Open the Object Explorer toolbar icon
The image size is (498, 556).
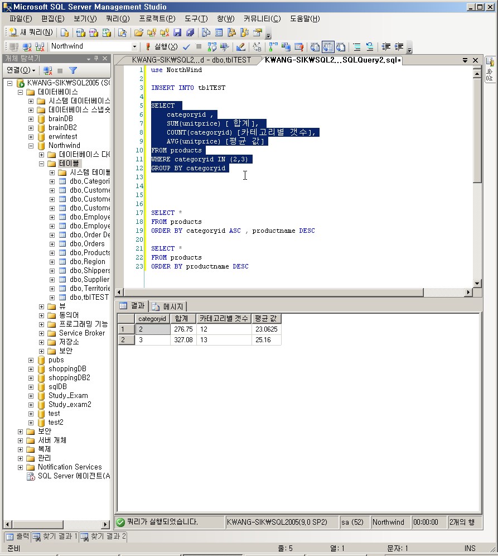pyautogui.click(x=231, y=32)
